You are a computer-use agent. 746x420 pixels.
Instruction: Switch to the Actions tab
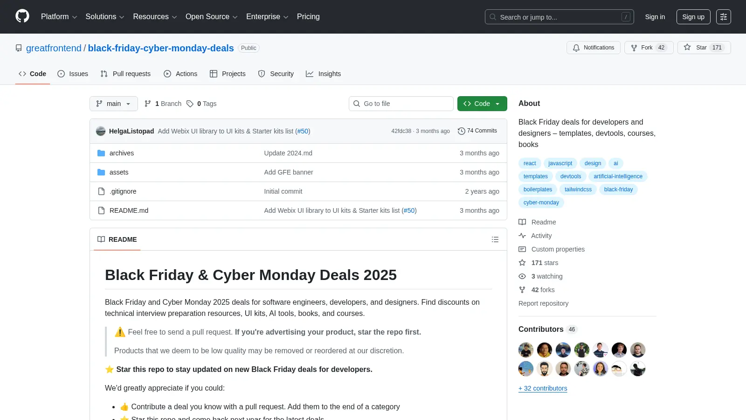click(x=180, y=74)
